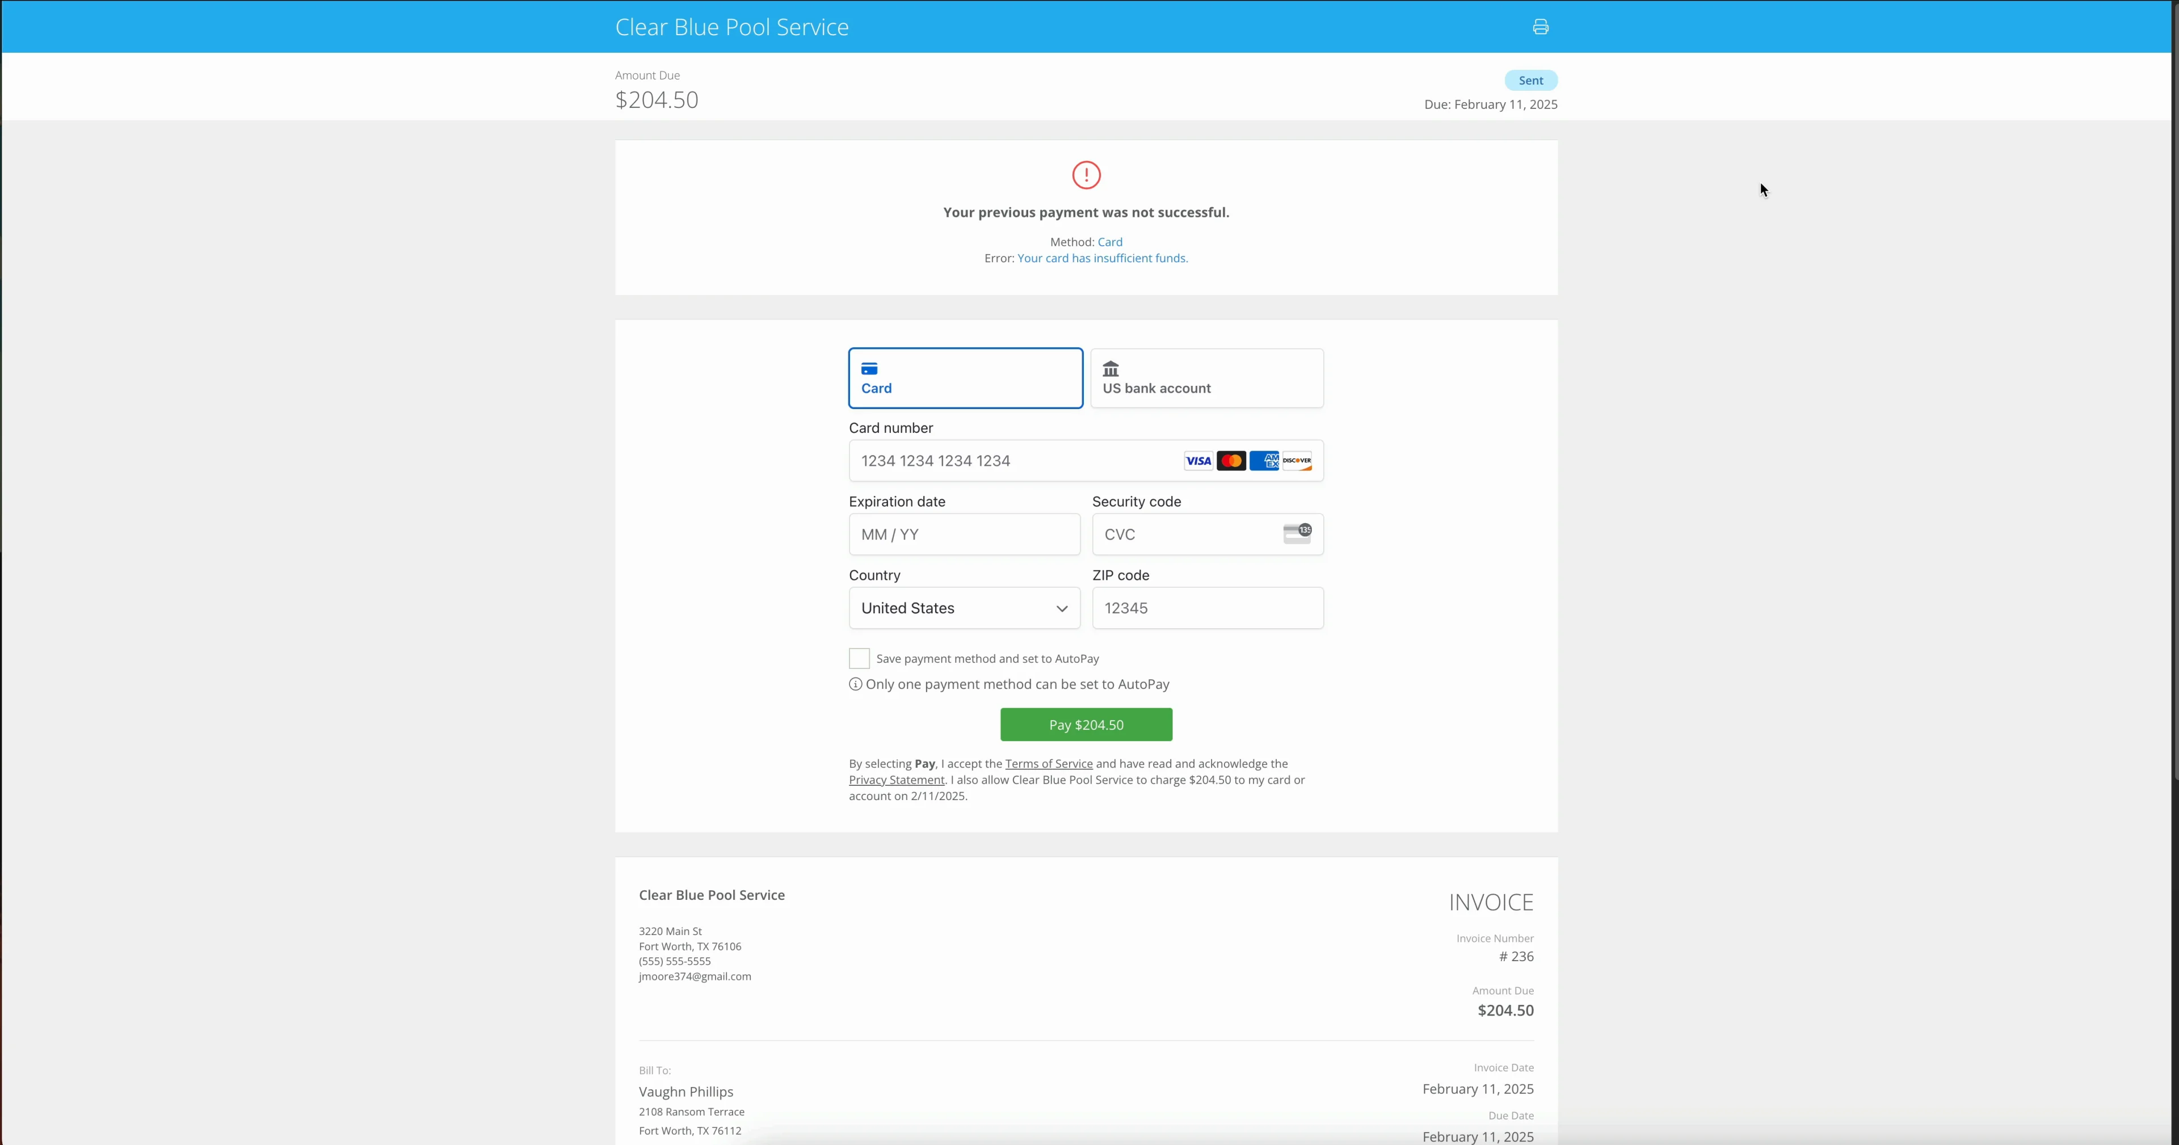Click the print invoice icon
Image resolution: width=2179 pixels, height=1145 pixels.
tap(1541, 27)
